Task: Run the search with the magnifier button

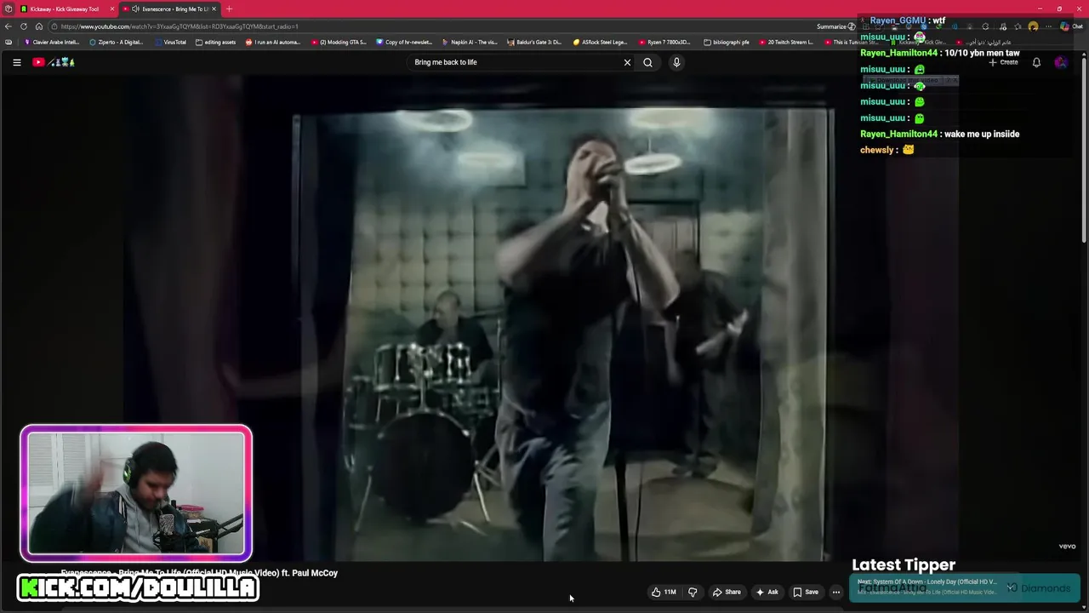Action: [647, 62]
